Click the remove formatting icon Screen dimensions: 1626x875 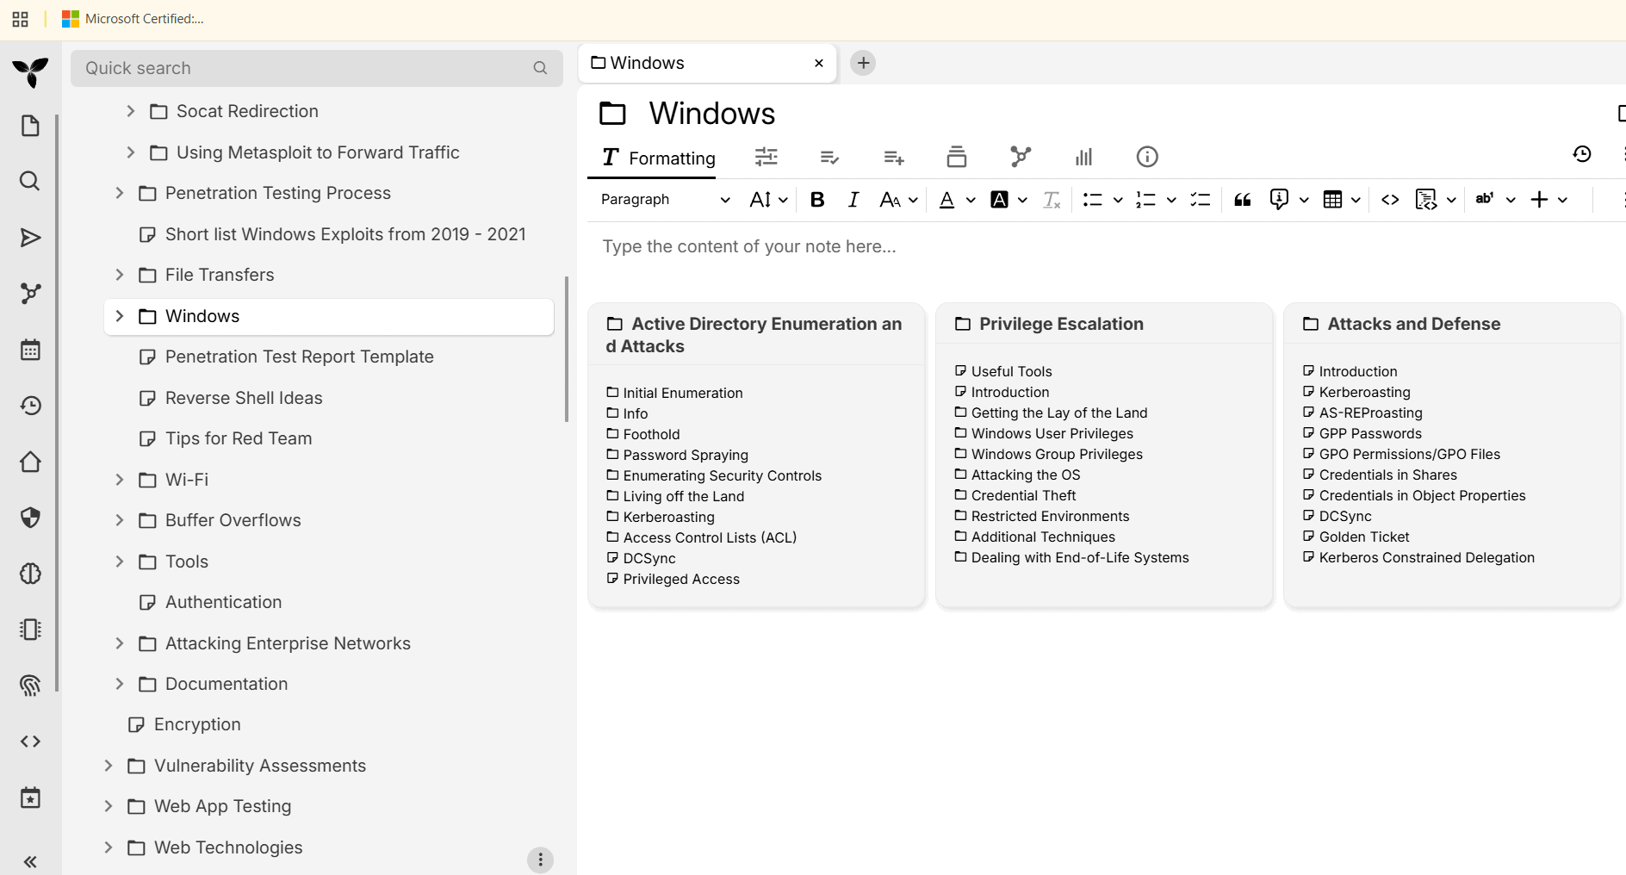point(1052,200)
